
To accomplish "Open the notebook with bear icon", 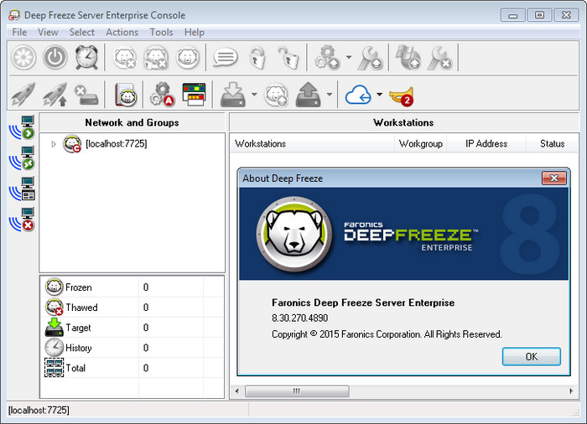I will (x=126, y=95).
